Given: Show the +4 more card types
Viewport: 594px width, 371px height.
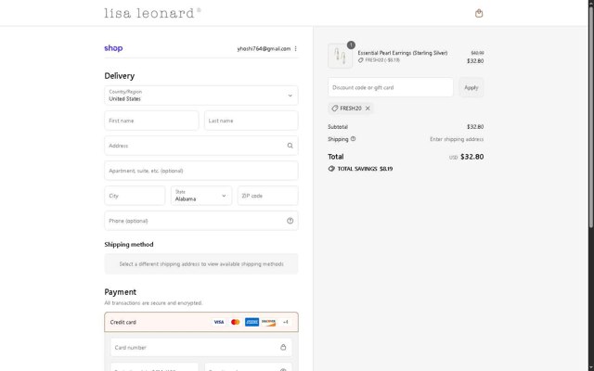Looking at the screenshot, I should pyautogui.click(x=285, y=322).
